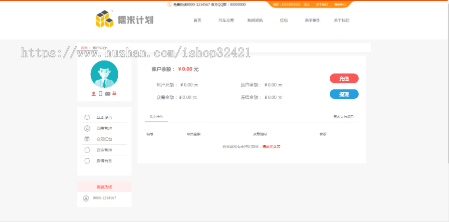Screen dimensions: 449x222
Task: Click the refresh circle icon beside 邀请有奖
Action: (x=87, y=161)
